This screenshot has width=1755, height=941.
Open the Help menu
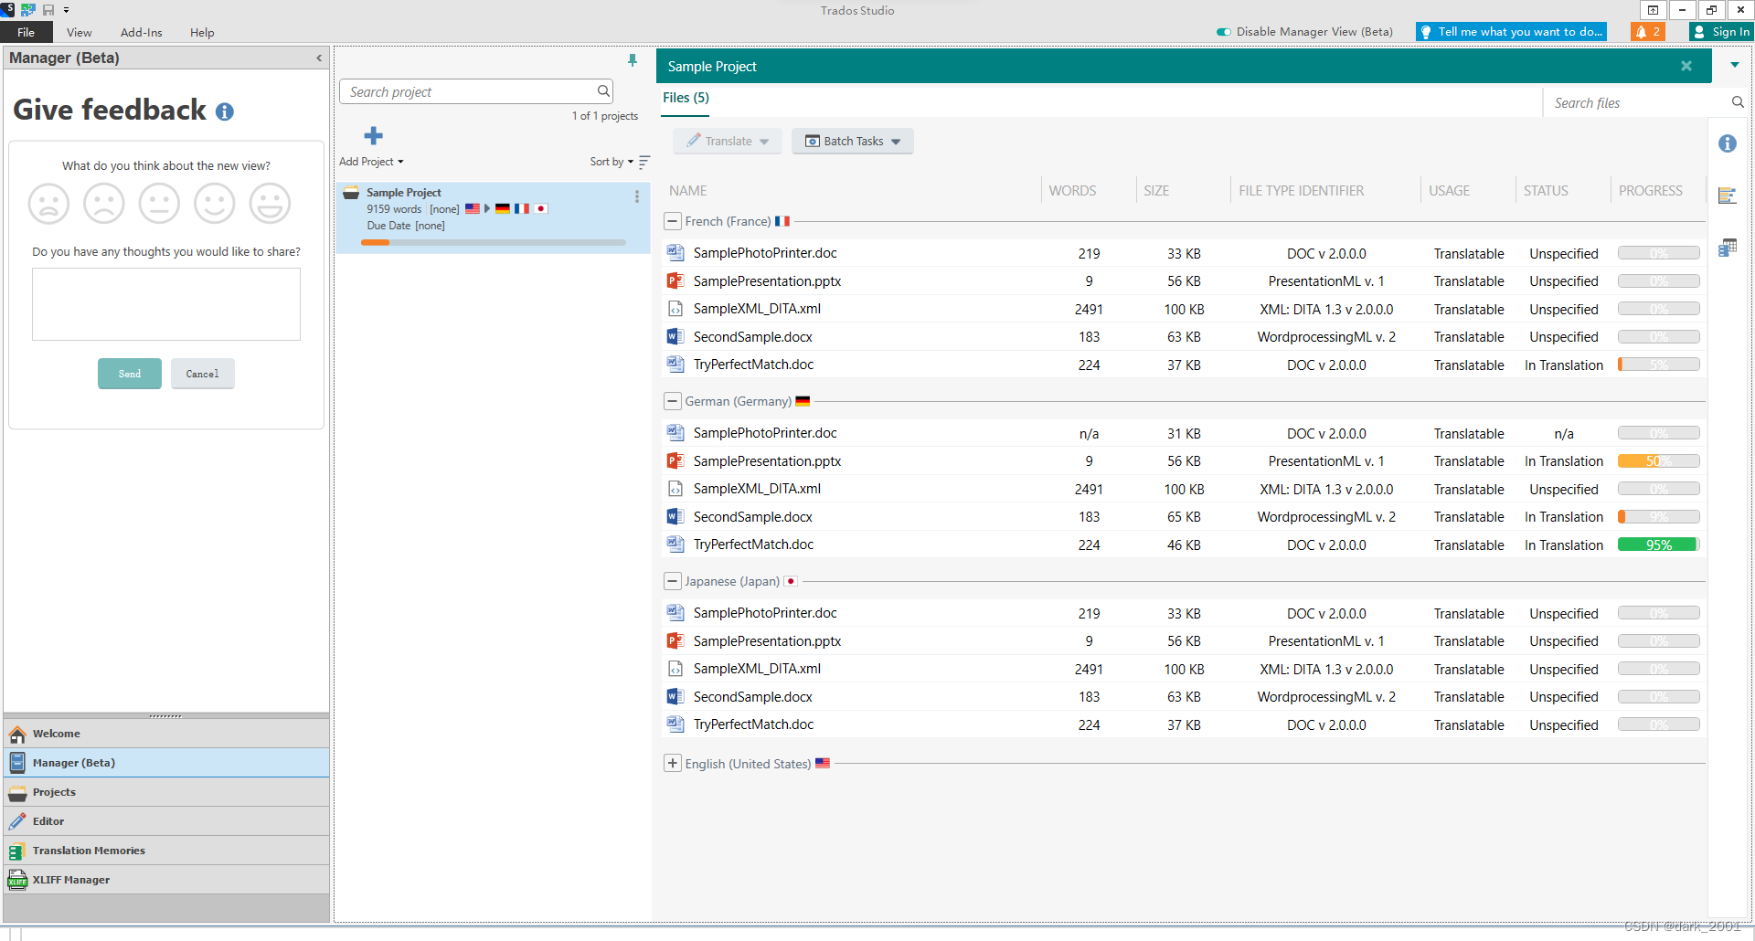point(202,32)
